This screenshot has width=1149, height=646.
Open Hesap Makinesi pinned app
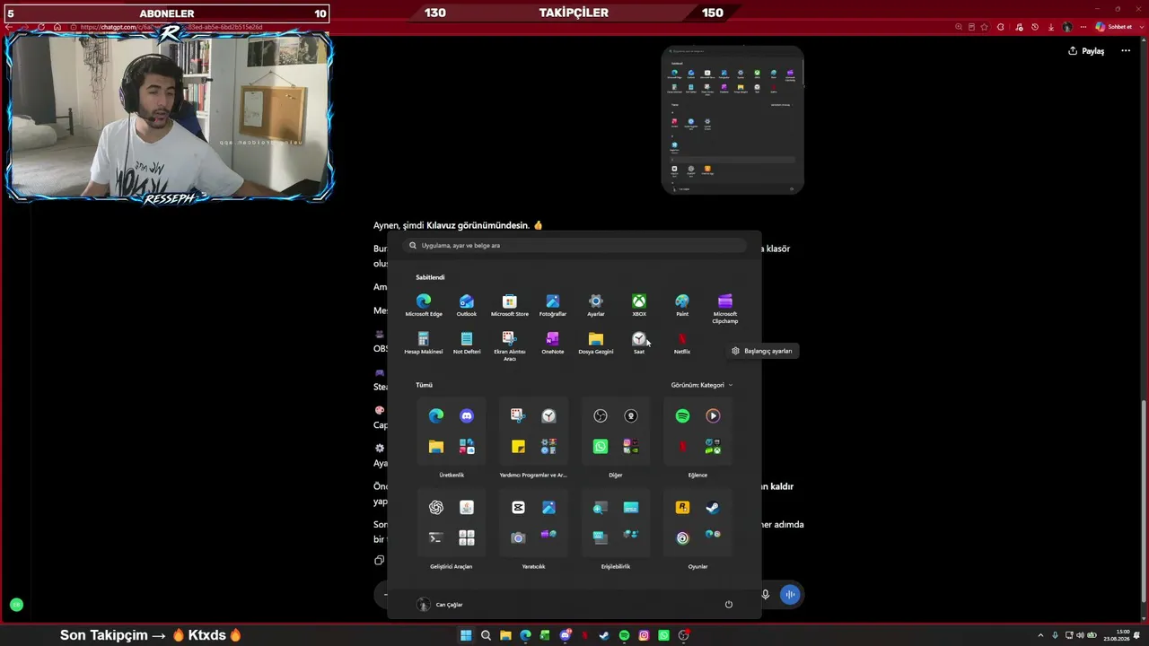(x=424, y=343)
